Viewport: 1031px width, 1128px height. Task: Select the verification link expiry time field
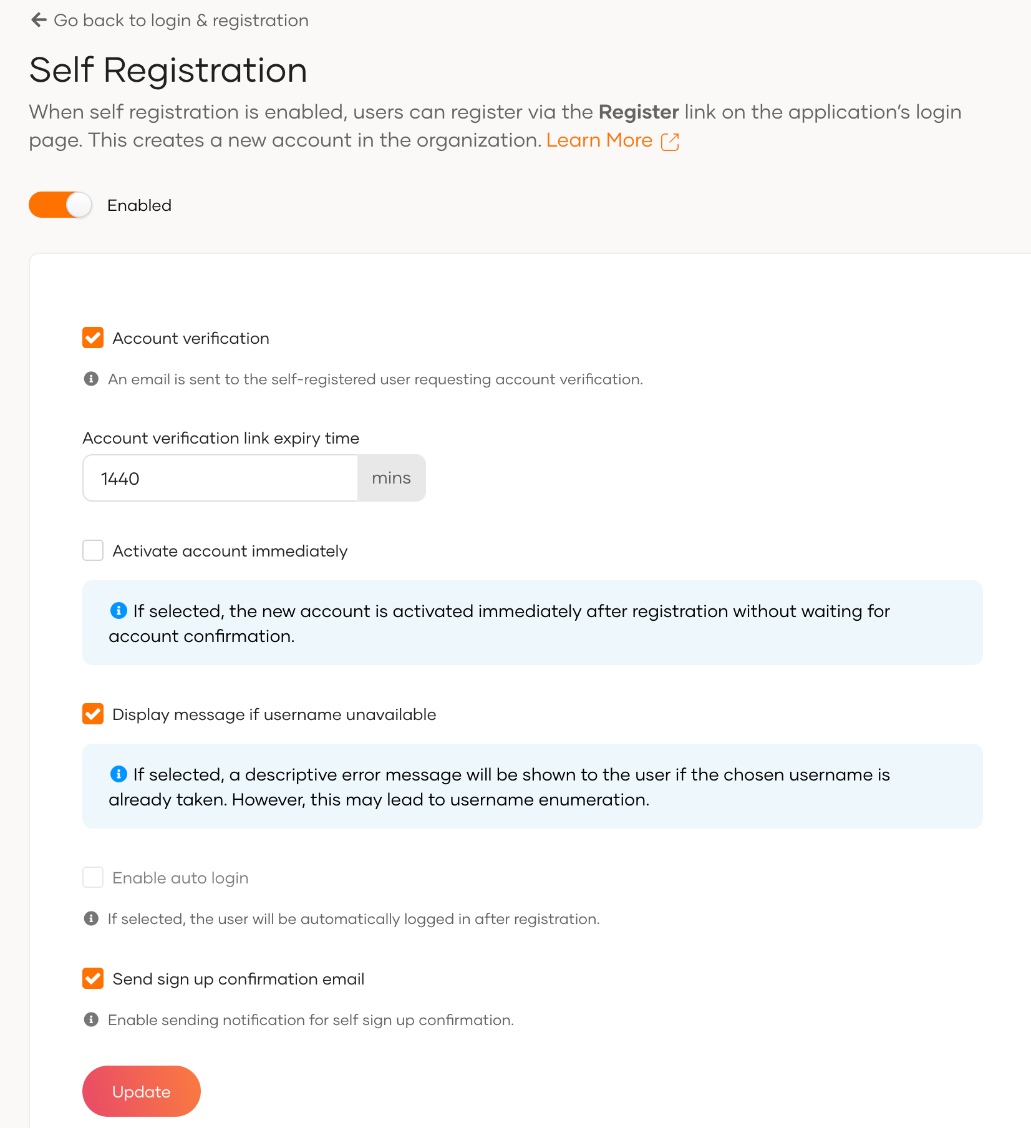coord(220,478)
